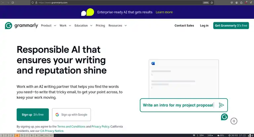Click Get Grammarly It's free button

[231, 25]
